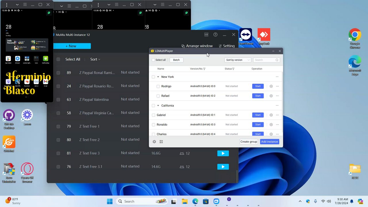Tick the Select all checkbox in LDMultiPlayer
The width and height of the screenshot is (368, 207).
point(153,60)
